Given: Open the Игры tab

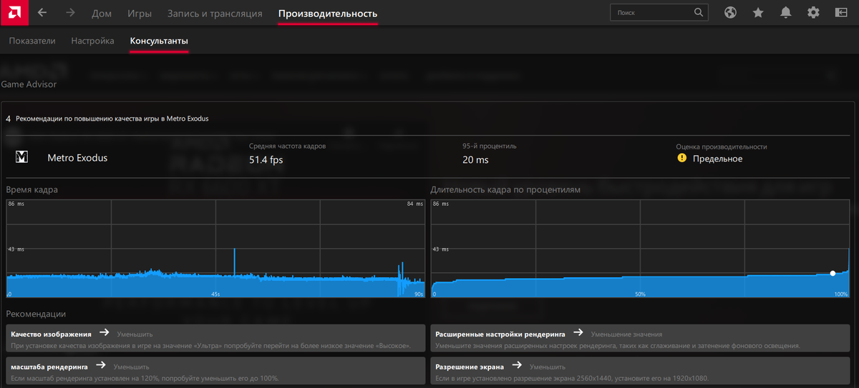Looking at the screenshot, I should [x=139, y=14].
